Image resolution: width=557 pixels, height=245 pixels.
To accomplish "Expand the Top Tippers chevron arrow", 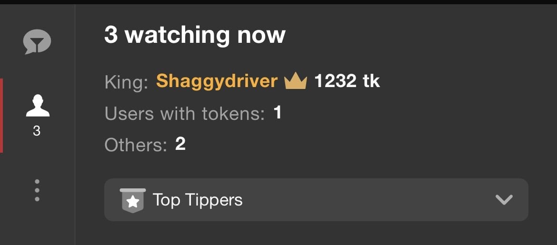I will click(504, 200).
